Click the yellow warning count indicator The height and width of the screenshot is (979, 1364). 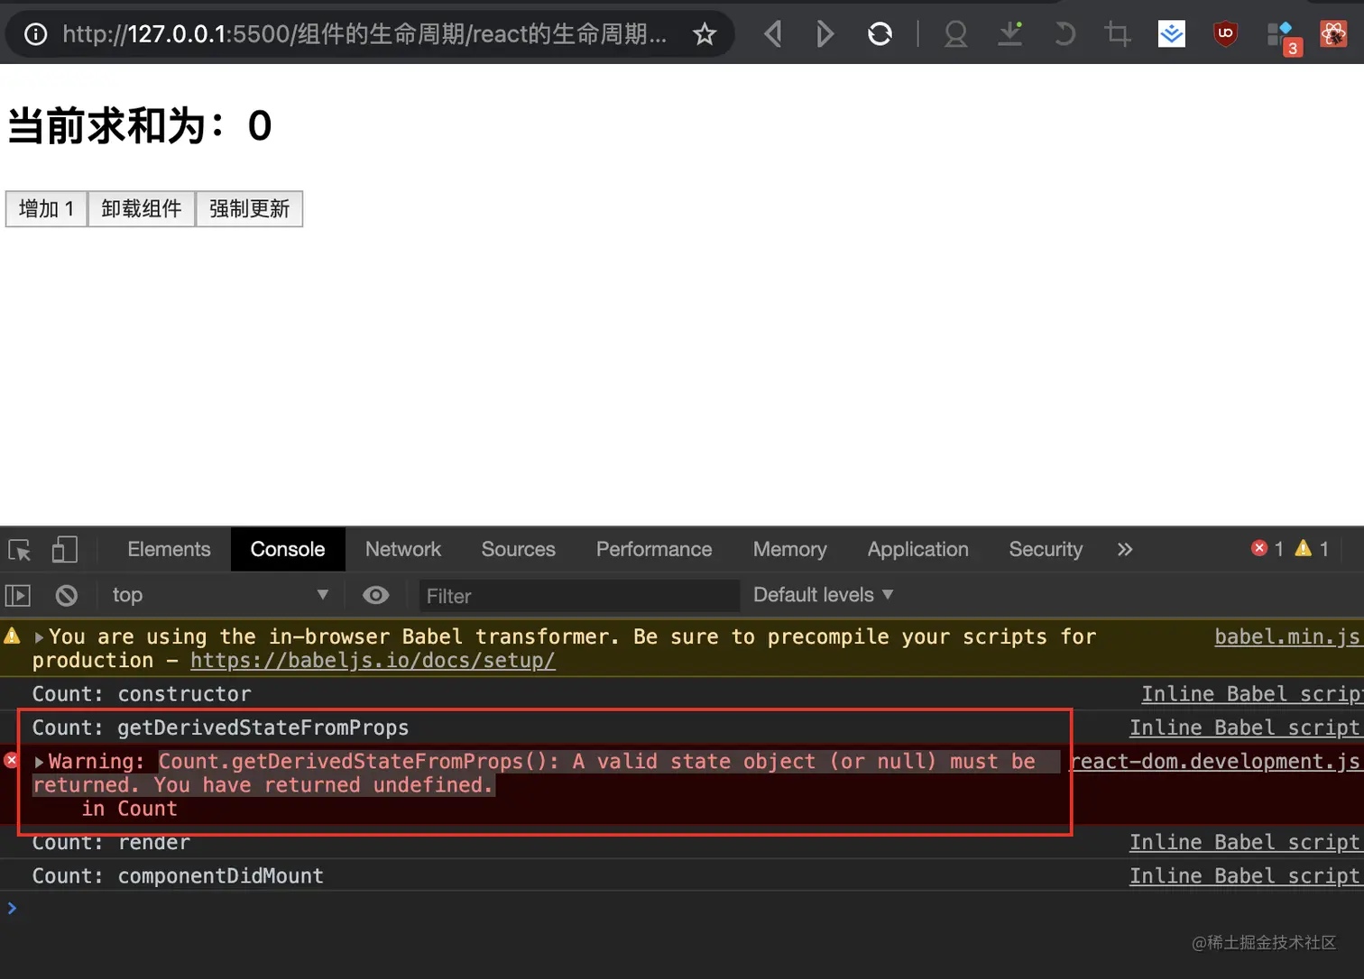[x=1312, y=549]
